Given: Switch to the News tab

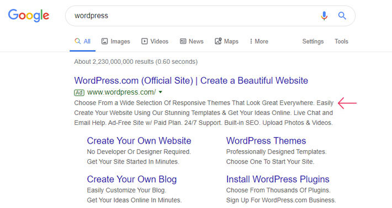Looking at the screenshot, I should pyautogui.click(x=192, y=41).
